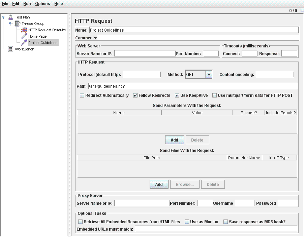Enable Save response as MD5 hash

point(225,222)
